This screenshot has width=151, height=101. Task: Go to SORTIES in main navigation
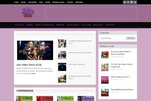coord(110,25)
